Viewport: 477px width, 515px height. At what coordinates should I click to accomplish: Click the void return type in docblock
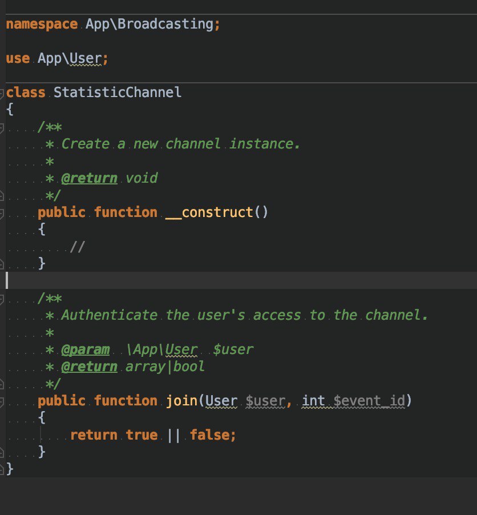[x=142, y=178]
